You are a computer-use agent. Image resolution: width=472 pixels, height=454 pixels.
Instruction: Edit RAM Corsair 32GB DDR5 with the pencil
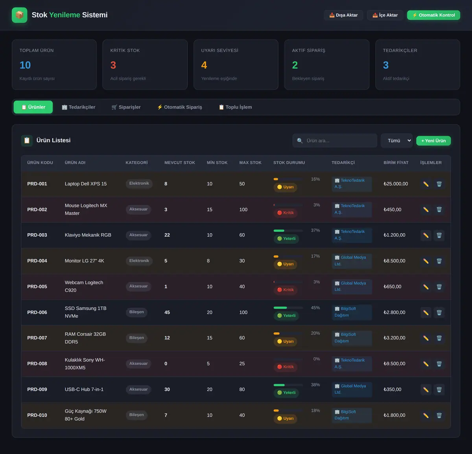coord(426,338)
